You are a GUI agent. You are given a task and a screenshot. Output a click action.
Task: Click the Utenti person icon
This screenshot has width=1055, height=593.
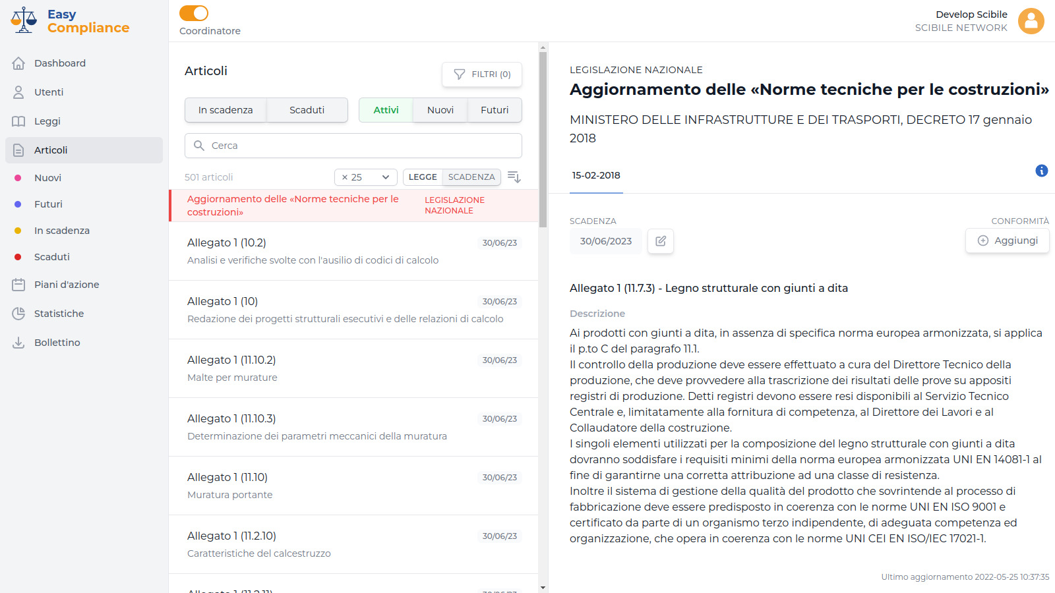pyautogui.click(x=20, y=92)
